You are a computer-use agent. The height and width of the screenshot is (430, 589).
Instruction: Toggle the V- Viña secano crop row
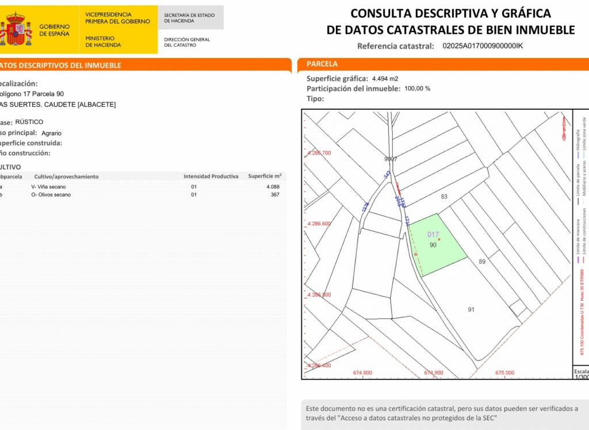pos(51,186)
